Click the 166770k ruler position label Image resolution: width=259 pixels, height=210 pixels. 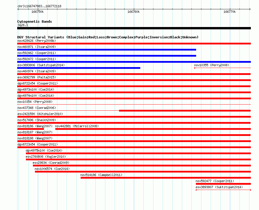tap(229, 12)
